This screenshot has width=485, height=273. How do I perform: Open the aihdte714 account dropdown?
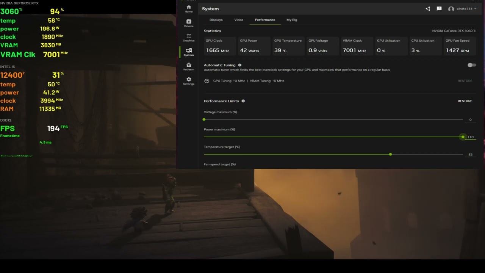pyautogui.click(x=466, y=9)
